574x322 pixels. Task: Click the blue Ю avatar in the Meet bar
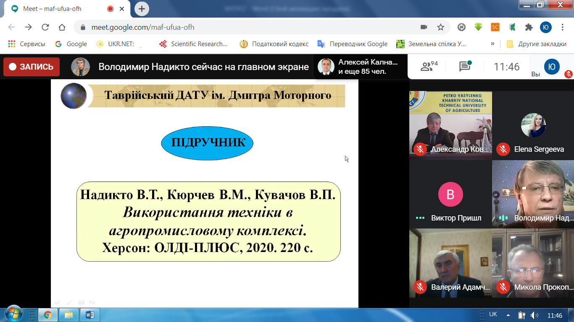click(x=552, y=67)
